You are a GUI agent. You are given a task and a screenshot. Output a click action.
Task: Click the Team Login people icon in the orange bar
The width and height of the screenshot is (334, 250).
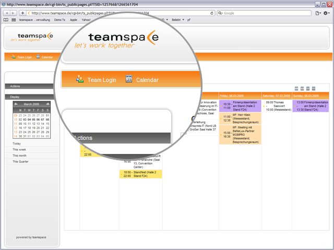(14, 57)
